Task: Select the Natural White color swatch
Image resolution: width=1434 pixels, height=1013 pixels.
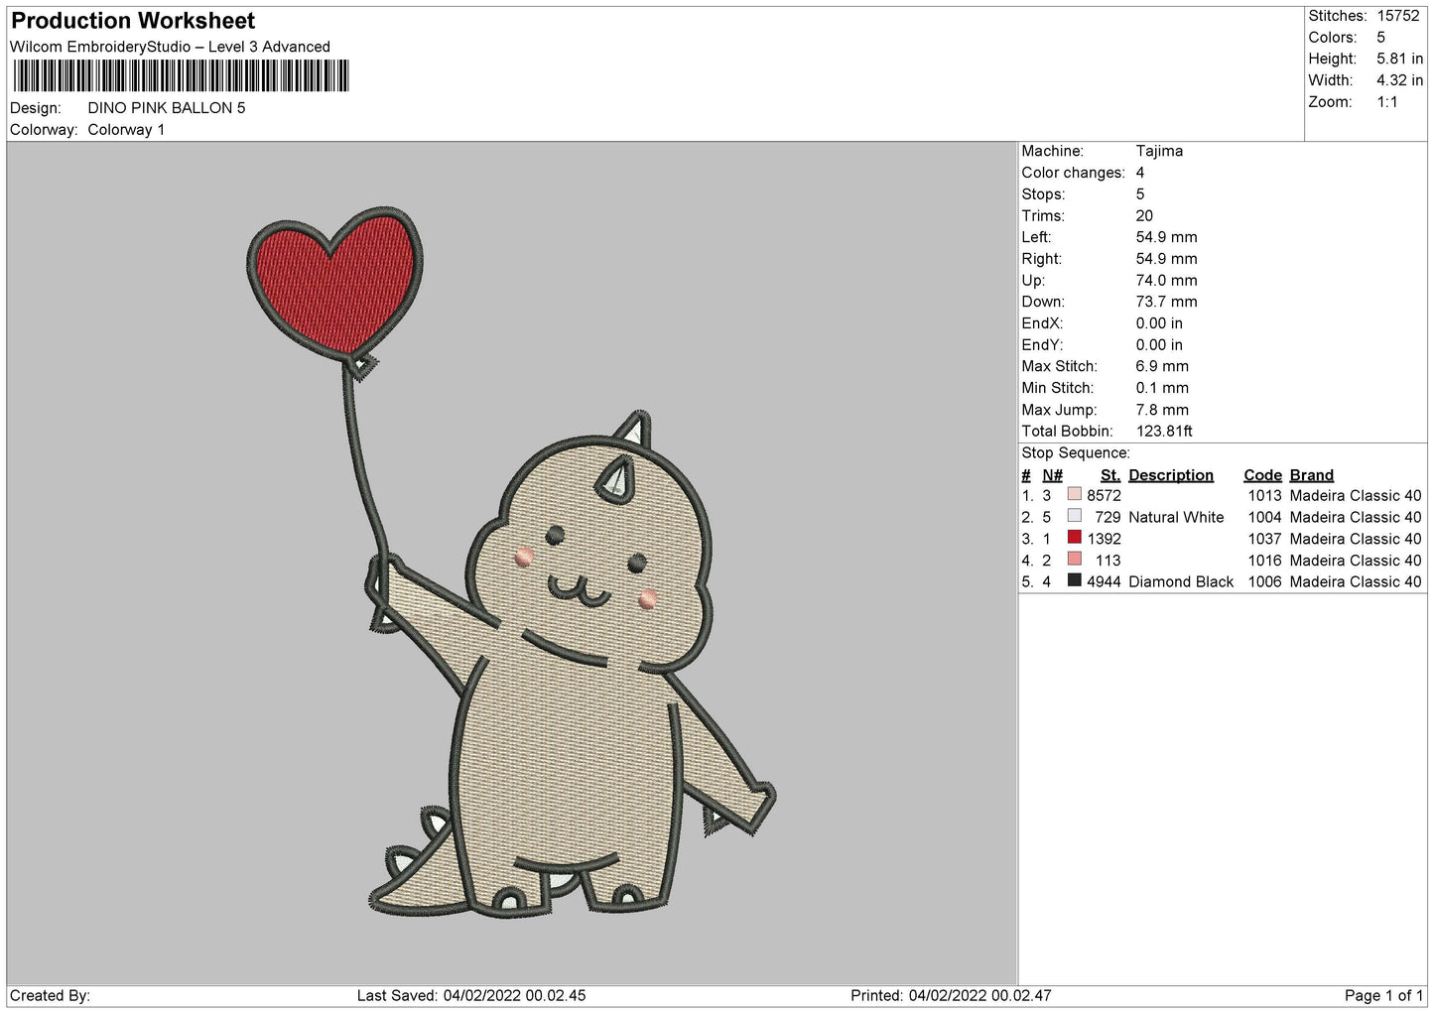Action: [x=1074, y=516]
